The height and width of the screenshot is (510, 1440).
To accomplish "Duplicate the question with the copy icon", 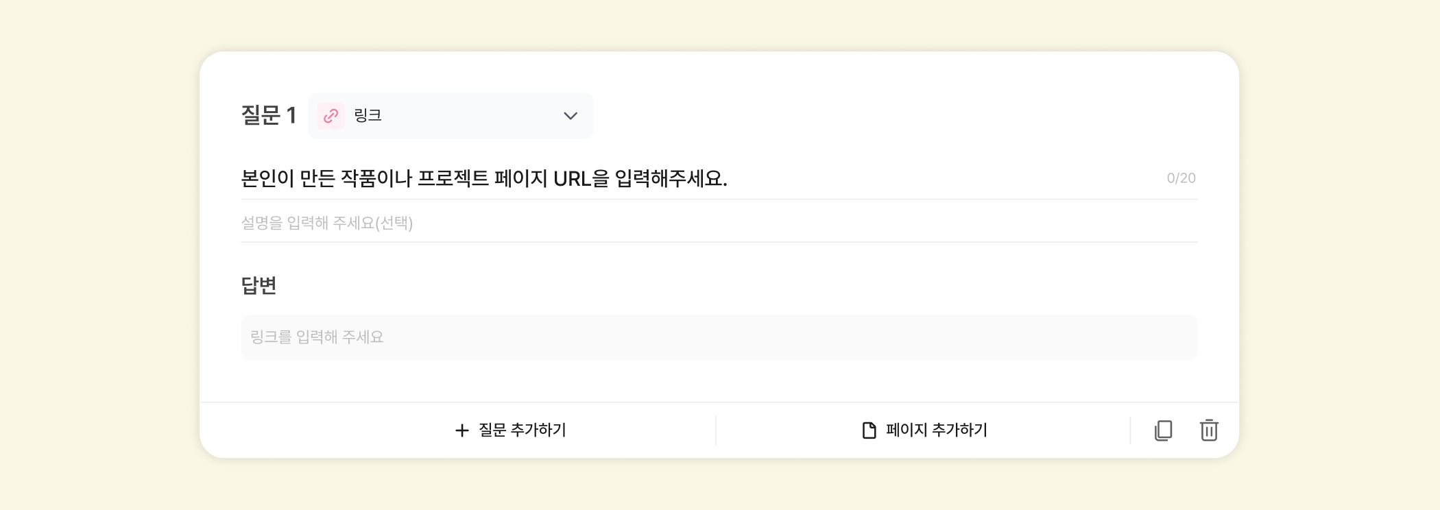I will pos(1163,430).
